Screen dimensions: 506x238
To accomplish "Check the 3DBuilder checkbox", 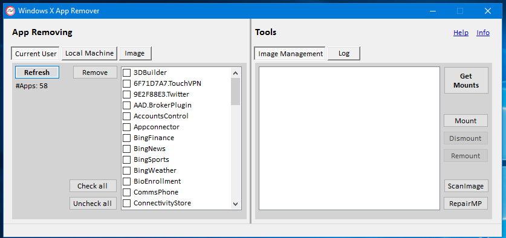I will pos(127,73).
